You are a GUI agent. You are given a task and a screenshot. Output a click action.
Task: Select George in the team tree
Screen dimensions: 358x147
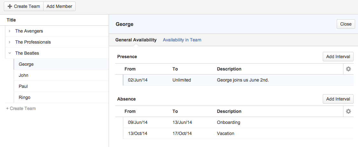click(26, 64)
